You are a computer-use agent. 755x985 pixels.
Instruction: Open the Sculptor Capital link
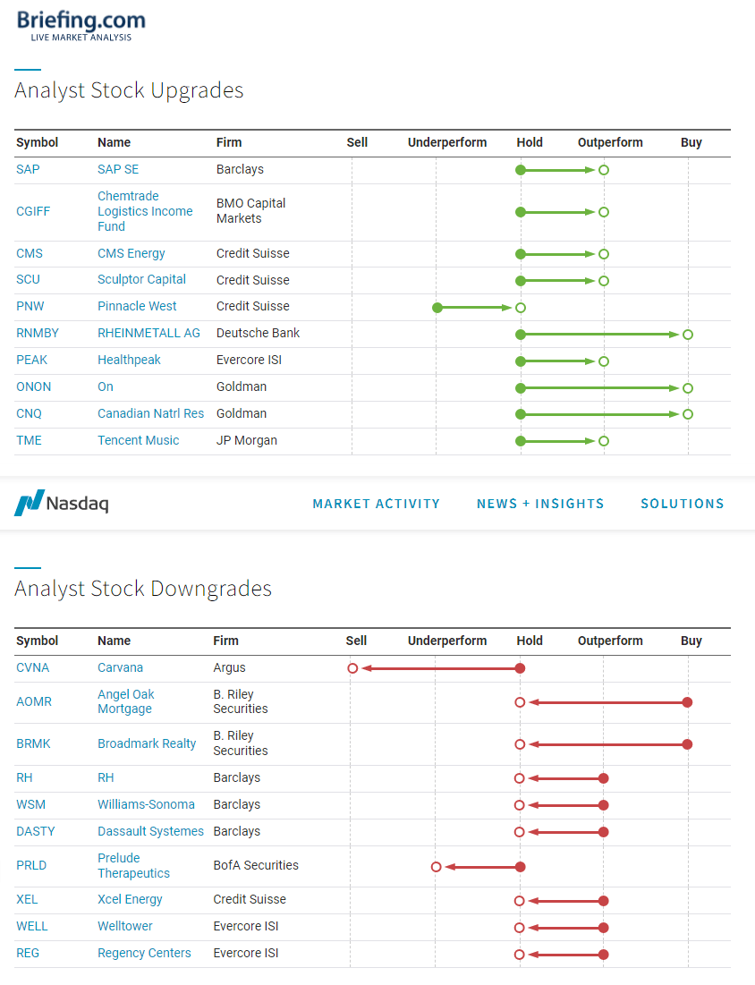pyautogui.click(x=142, y=279)
